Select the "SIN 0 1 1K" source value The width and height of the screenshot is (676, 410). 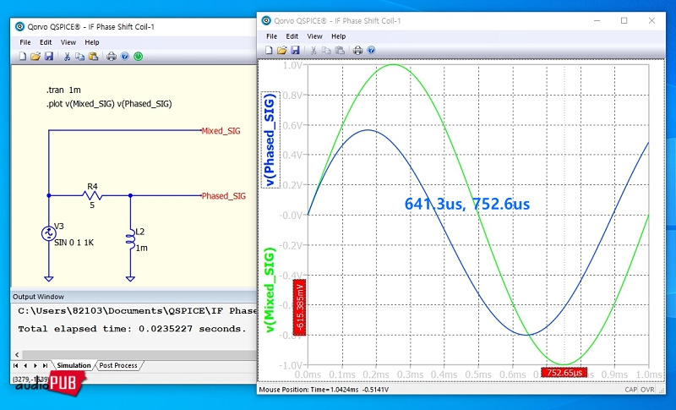(74, 243)
